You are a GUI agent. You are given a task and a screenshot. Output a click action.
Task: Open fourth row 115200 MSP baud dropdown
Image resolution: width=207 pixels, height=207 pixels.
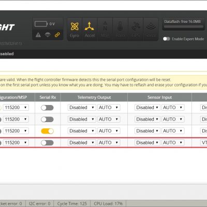[x=16, y=143]
